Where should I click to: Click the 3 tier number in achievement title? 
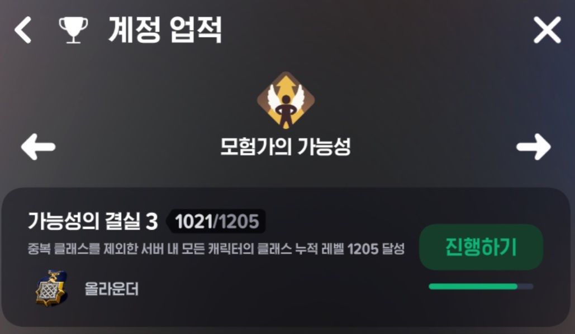151,222
